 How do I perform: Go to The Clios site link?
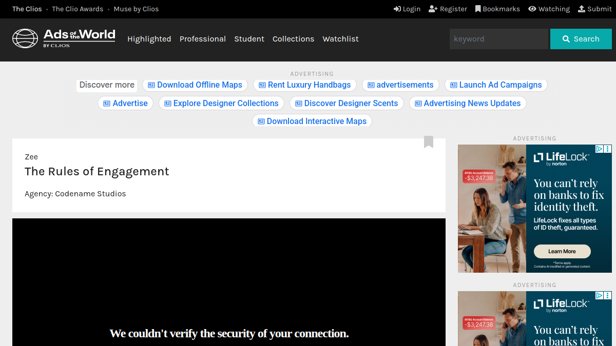[x=27, y=9]
